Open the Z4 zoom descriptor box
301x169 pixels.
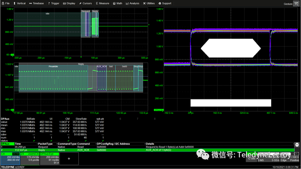pos(30,159)
